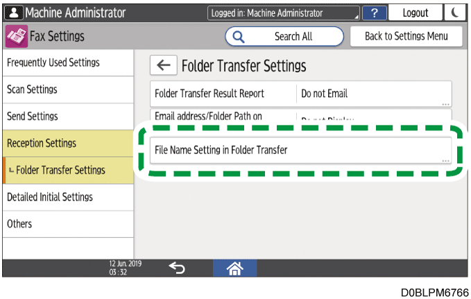Open the Logged in user dropdown

click(284, 12)
